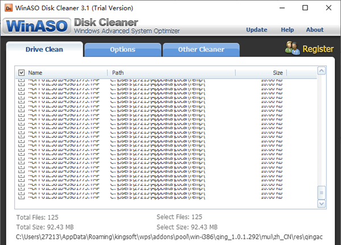
Task: Click the 'Select Size: 92.43 MB' text
Action: click(187, 227)
